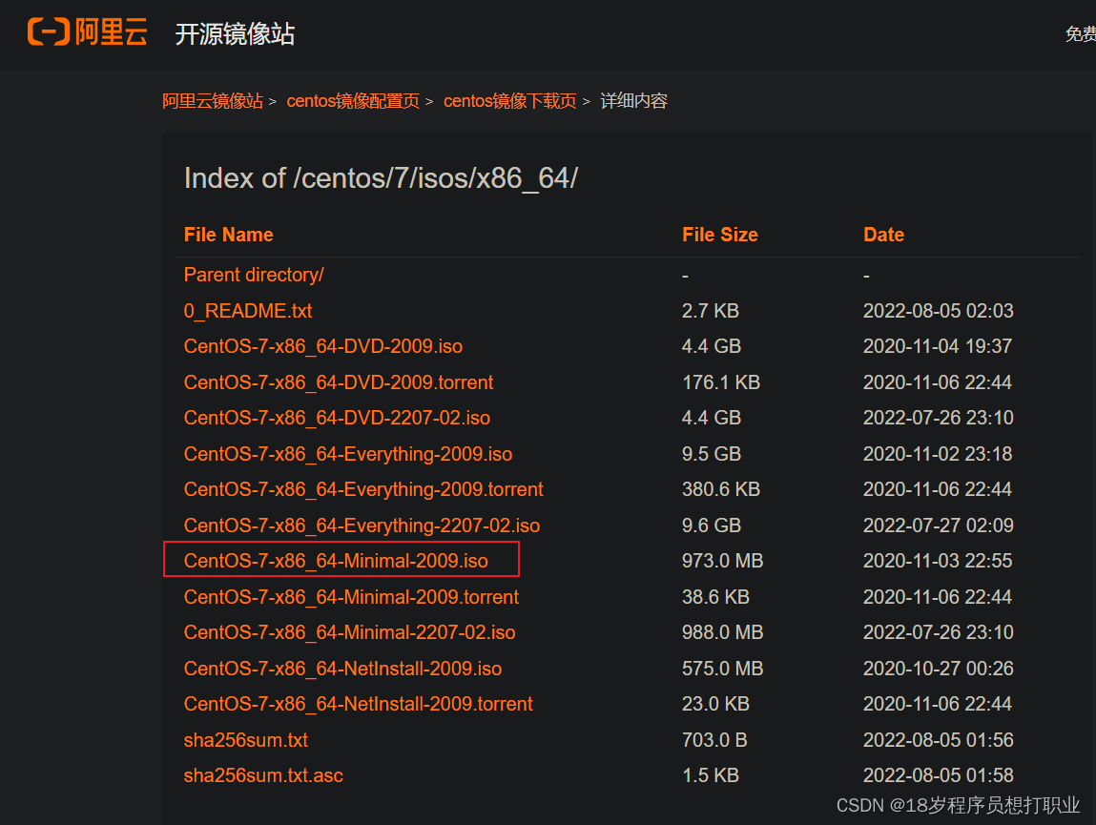This screenshot has width=1096, height=825.
Task: Click the 2022-08-05 01:58 date cell
Action: pyautogui.click(x=938, y=775)
